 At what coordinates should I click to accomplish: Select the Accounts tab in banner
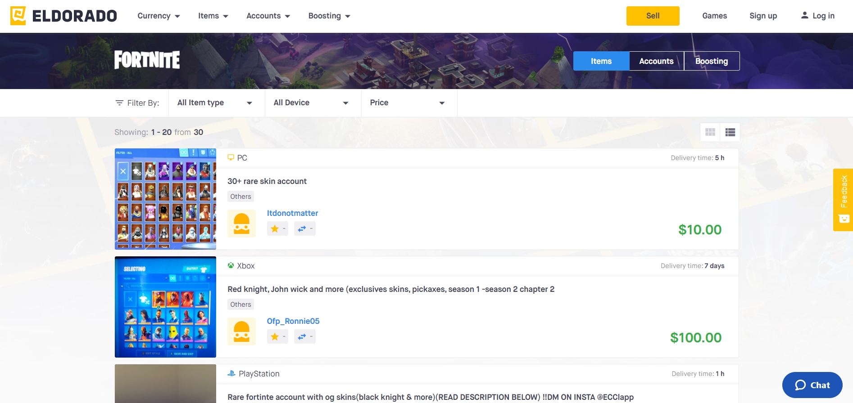tap(656, 61)
